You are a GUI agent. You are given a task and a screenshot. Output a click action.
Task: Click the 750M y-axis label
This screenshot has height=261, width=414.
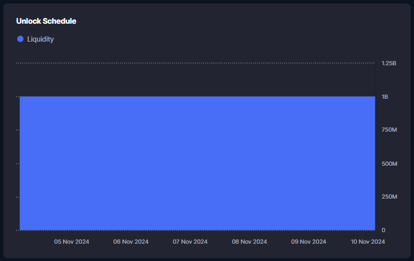coord(389,130)
